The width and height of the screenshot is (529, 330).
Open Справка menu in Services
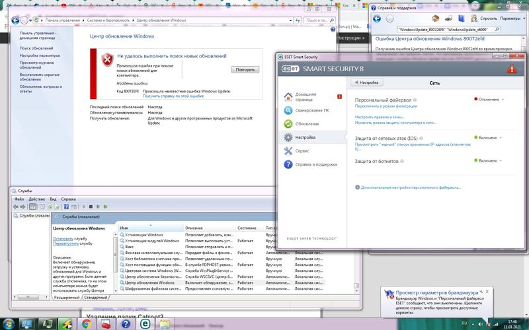click(69, 199)
